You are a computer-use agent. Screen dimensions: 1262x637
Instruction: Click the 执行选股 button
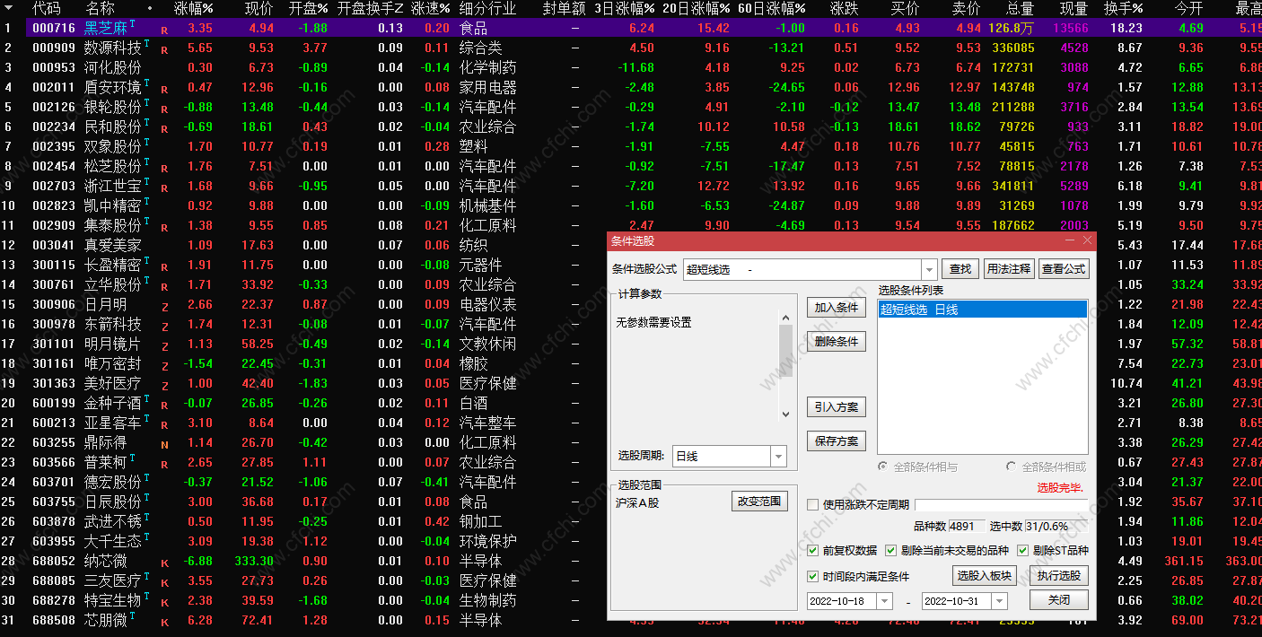click(1058, 576)
